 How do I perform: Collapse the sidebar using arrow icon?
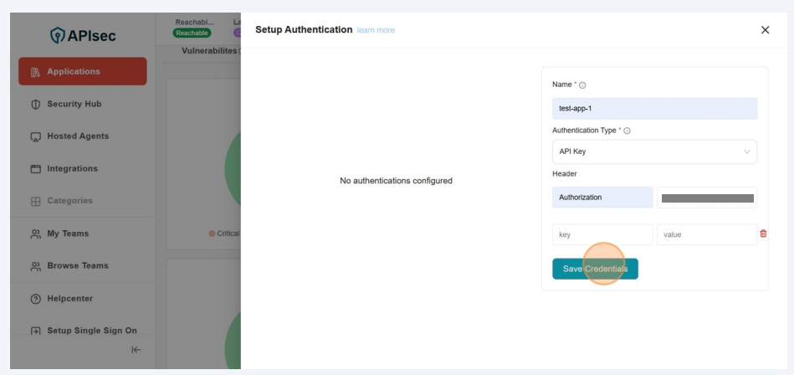[x=136, y=350]
